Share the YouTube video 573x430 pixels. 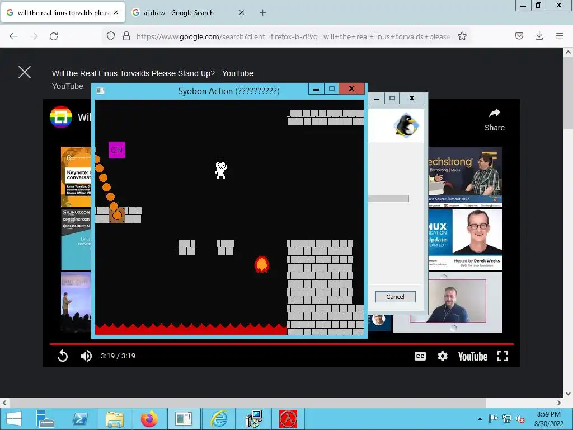click(x=495, y=120)
